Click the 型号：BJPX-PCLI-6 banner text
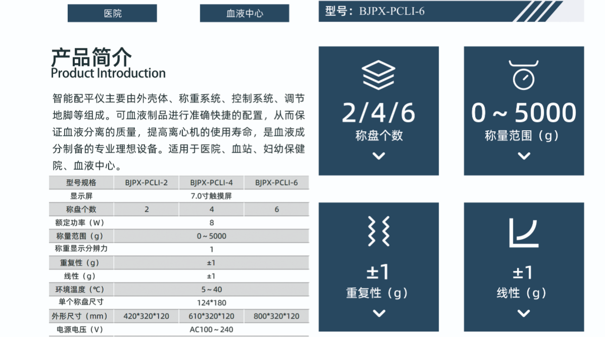Screen dimensions: 605x337 click(x=375, y=11)
